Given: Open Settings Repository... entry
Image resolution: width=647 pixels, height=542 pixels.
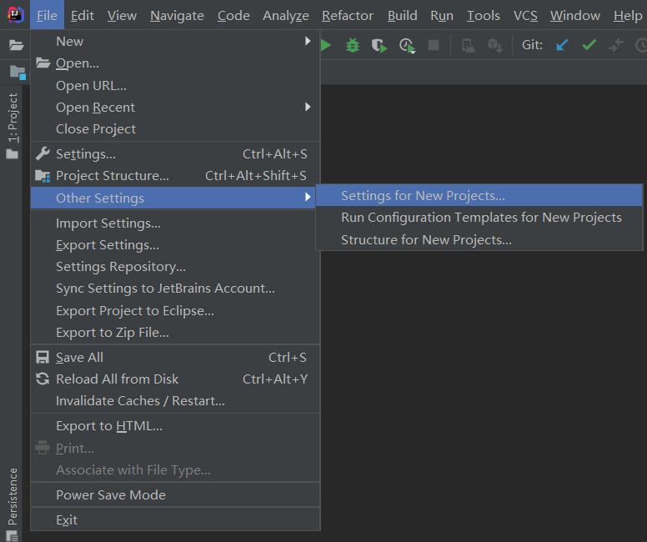Looking at the screenshot, I should 175,266.
